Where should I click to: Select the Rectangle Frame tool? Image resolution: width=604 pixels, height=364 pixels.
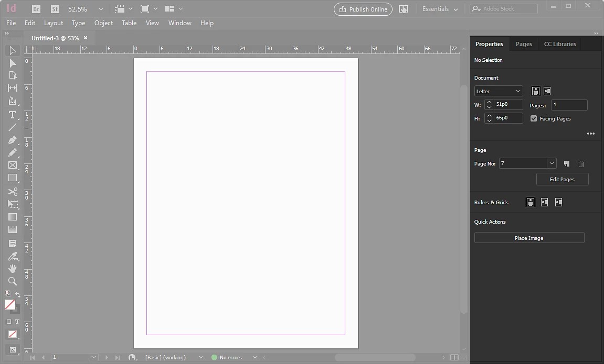point(12,166)
